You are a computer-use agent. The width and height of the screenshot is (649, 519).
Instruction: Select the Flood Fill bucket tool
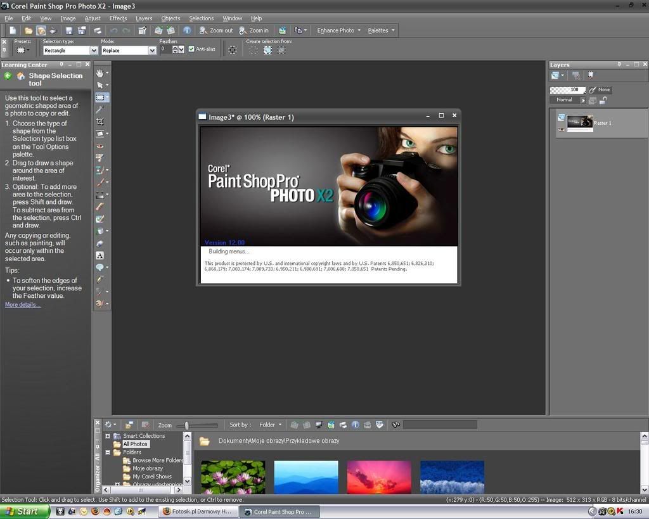click(x=100, y=231)
